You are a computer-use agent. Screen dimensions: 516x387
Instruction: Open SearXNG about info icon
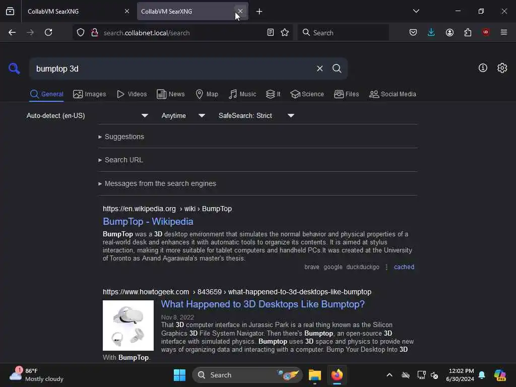[483, 68]
